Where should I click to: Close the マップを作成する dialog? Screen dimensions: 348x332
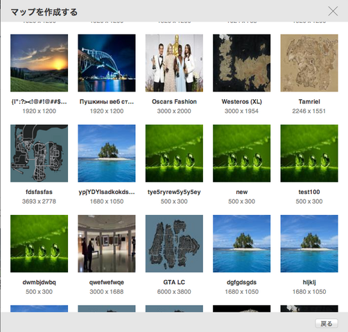coord(333,11)
